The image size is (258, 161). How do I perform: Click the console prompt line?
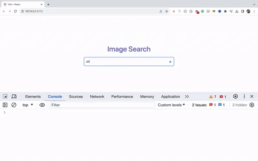coord(129,112)
